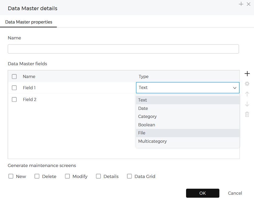Choose Multicategory from the type list
Screen dimensions: 254x202
[x=152, y=141]
